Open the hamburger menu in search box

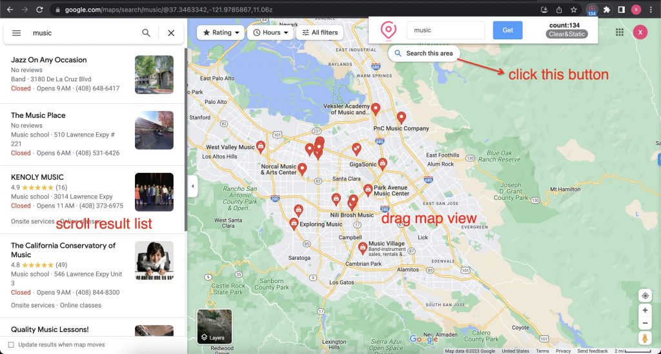pos(16,33)
